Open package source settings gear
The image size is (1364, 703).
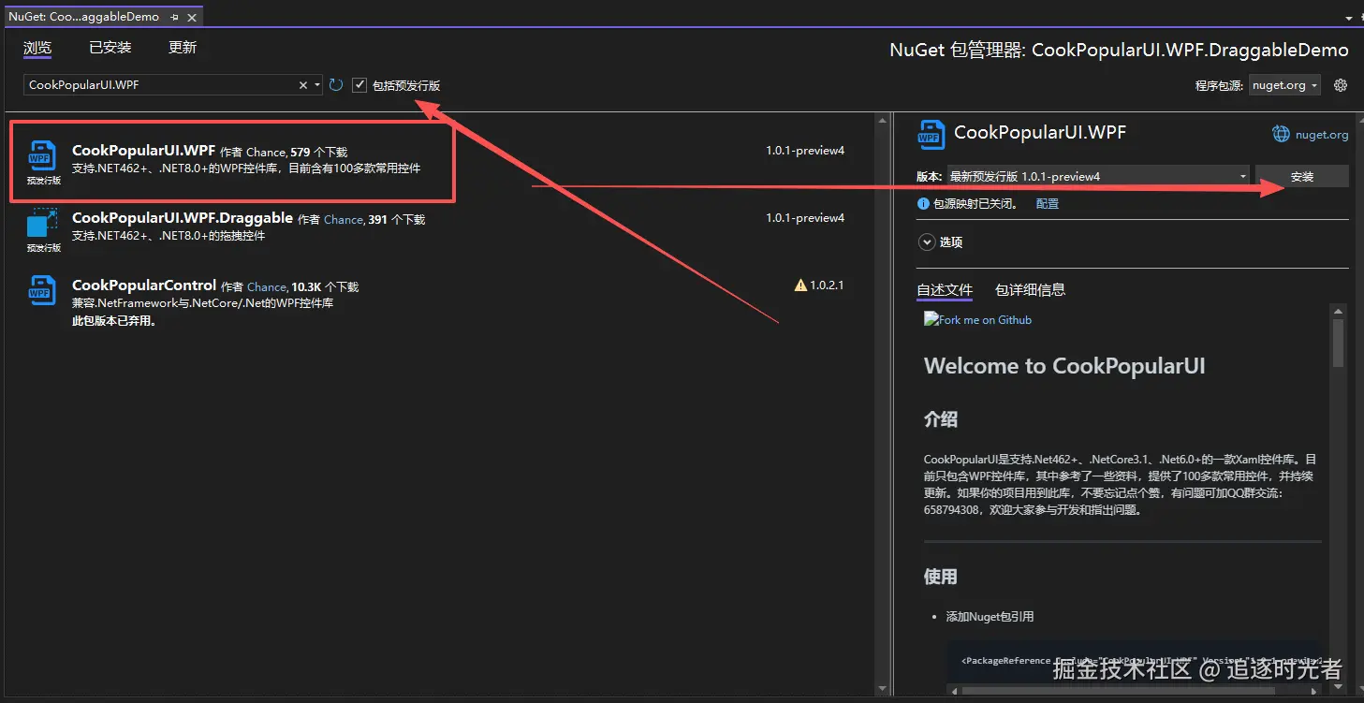(x=1341, y=85)
